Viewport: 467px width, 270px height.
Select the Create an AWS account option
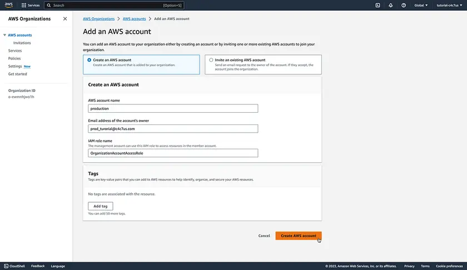click(x=141, y=64)
